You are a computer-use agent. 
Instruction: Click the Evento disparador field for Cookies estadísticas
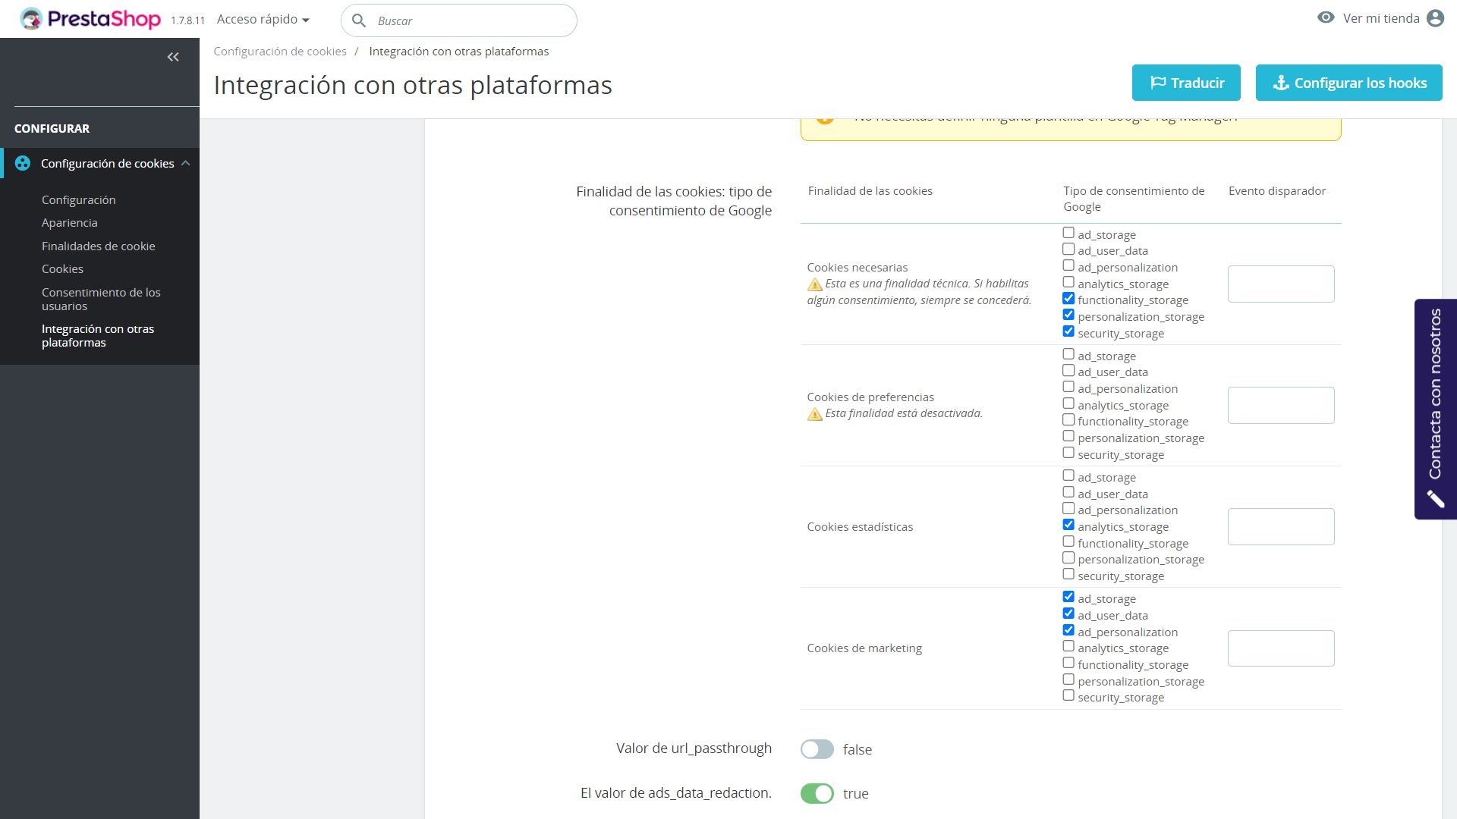(1280, 526)
